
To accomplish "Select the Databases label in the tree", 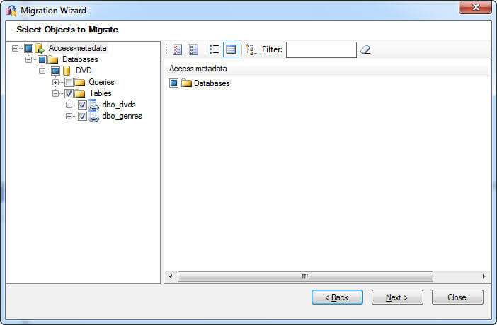I will pyautogui.click(x=80, y=59).
